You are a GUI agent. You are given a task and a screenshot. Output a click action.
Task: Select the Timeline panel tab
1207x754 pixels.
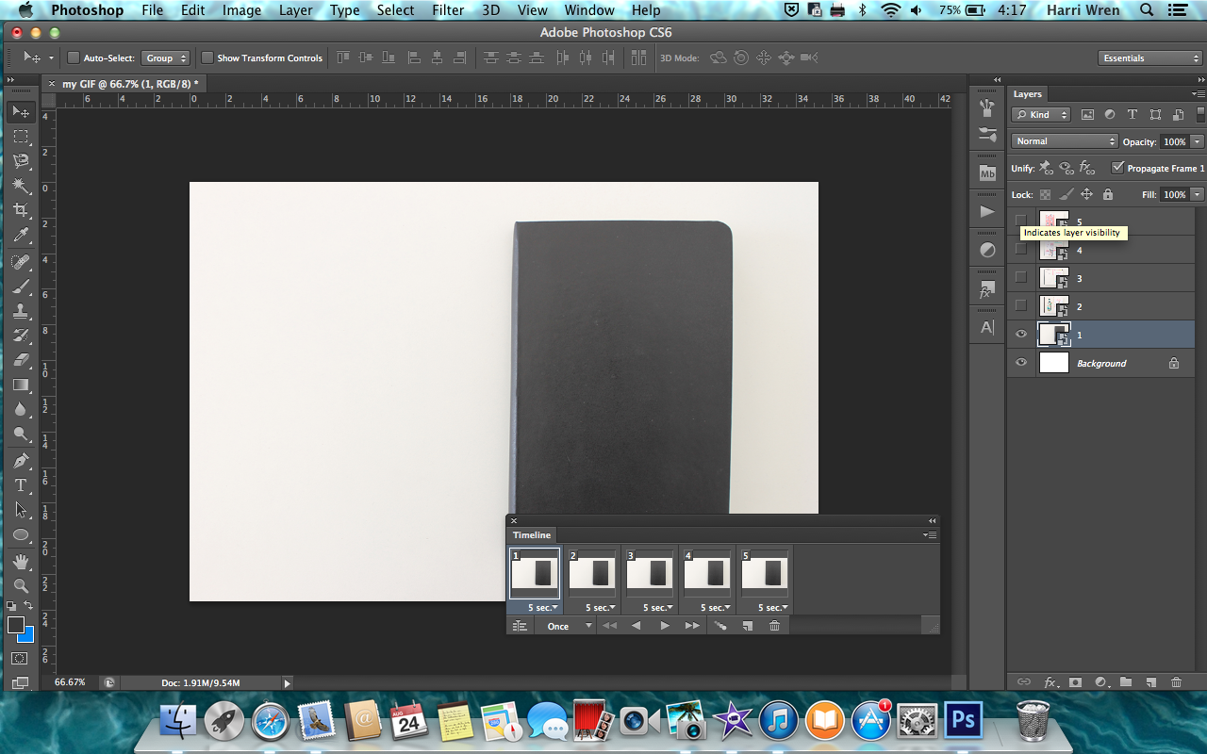coord(532,535)
